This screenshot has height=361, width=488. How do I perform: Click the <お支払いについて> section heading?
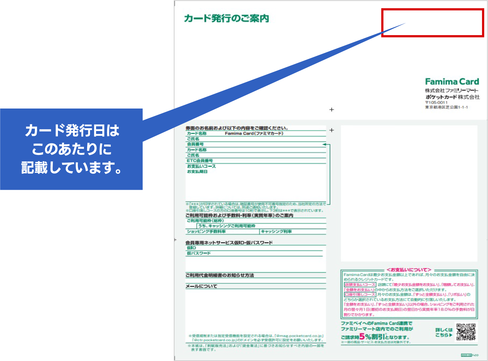pos(409,270)
